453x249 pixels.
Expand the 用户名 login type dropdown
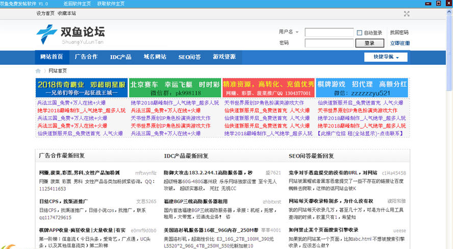tap(297, 32)
